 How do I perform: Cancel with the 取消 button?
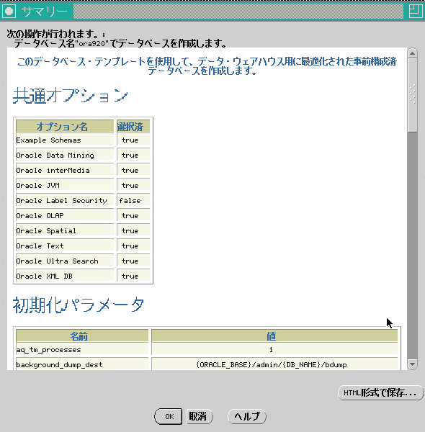point(200,416)
